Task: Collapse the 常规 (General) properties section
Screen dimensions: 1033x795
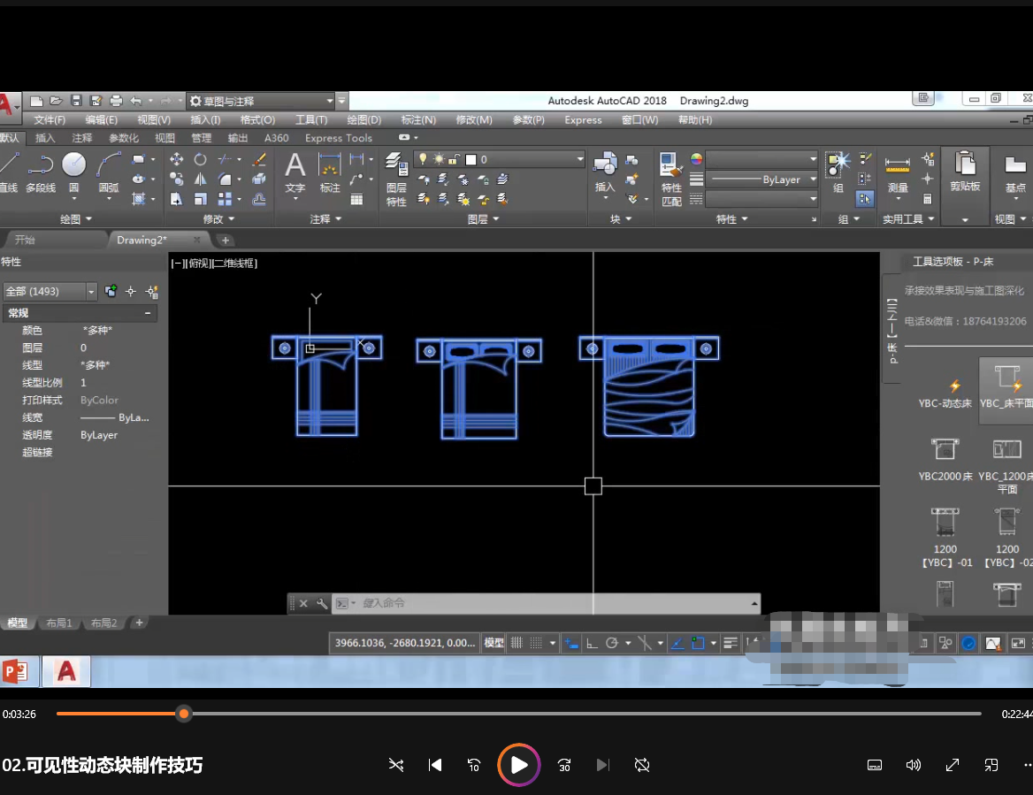Action: (148, 313)
